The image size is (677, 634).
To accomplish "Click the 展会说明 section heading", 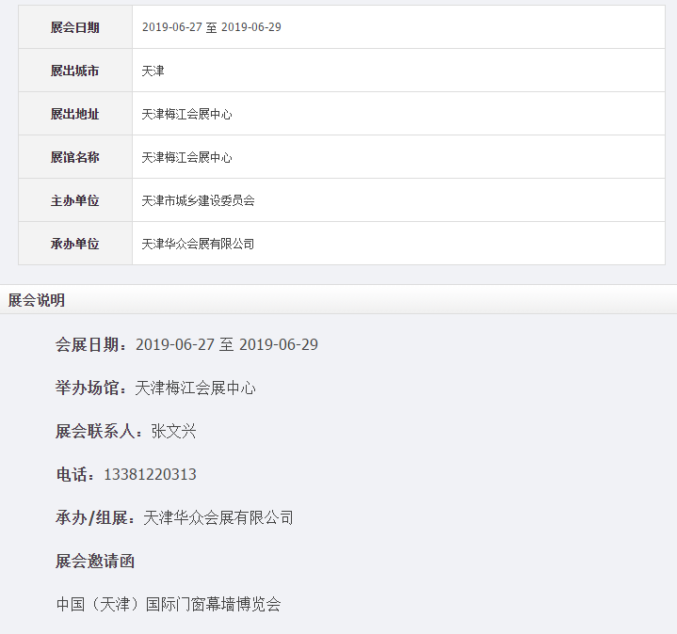I will click(37, 300).
